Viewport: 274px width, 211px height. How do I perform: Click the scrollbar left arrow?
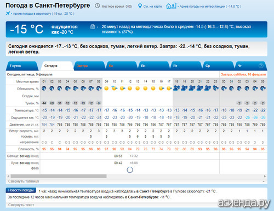point(8,176)
